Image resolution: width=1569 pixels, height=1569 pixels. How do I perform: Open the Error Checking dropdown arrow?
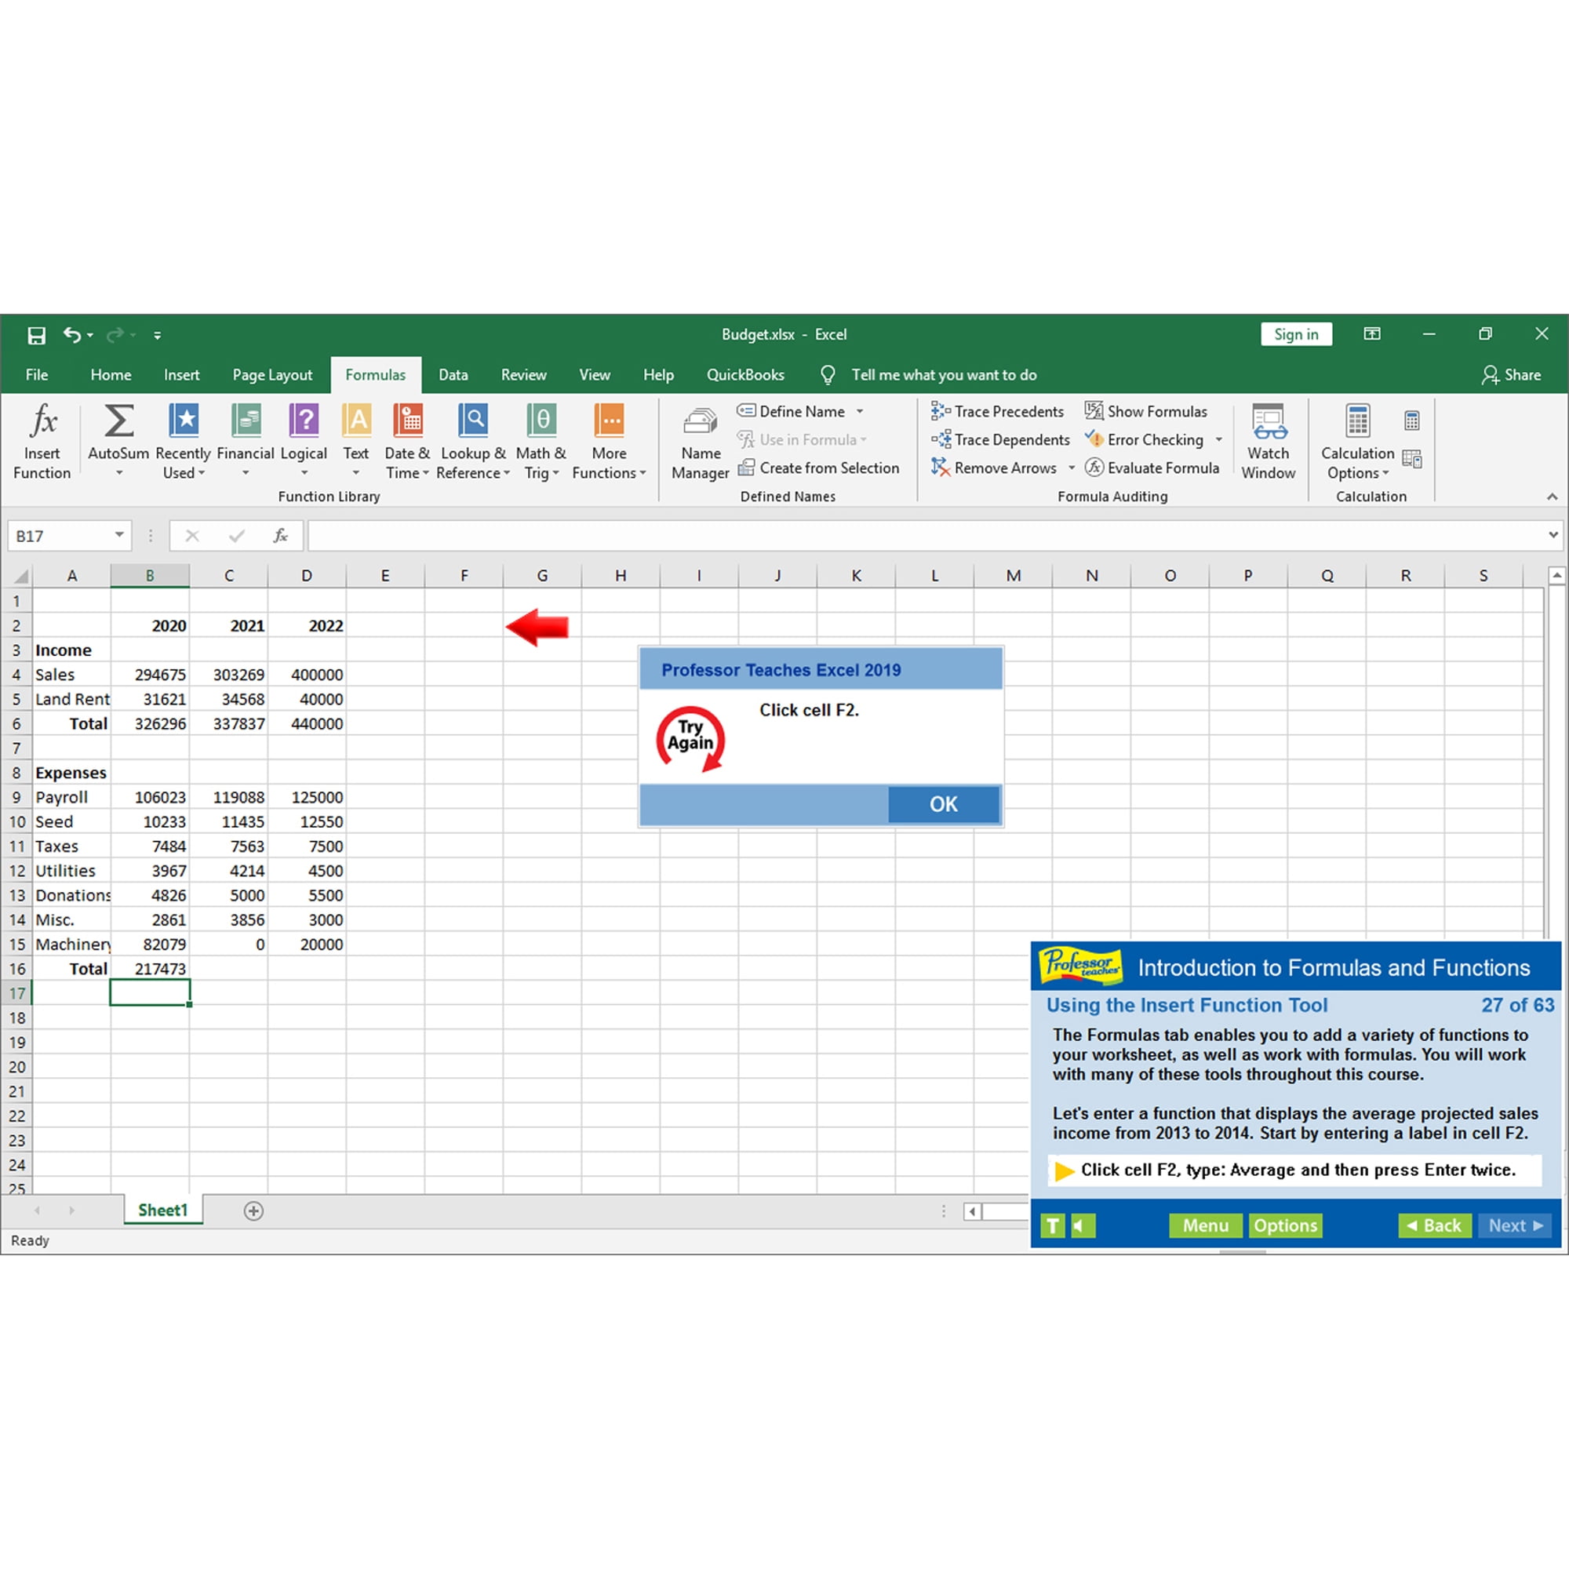pos(1219,440)
